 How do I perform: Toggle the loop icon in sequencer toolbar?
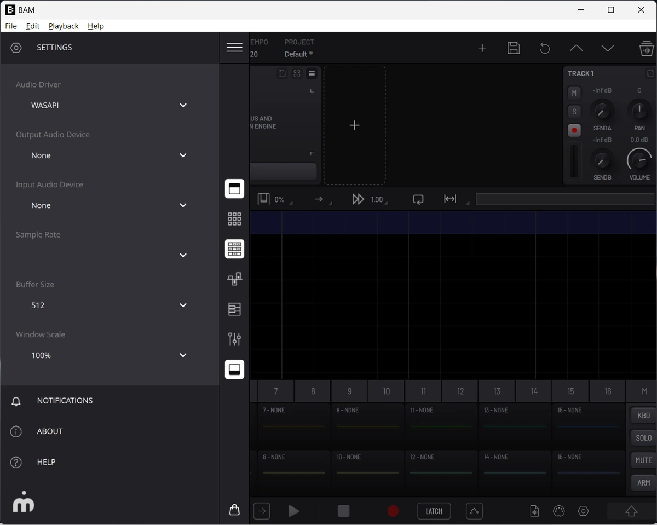point(418,199)
